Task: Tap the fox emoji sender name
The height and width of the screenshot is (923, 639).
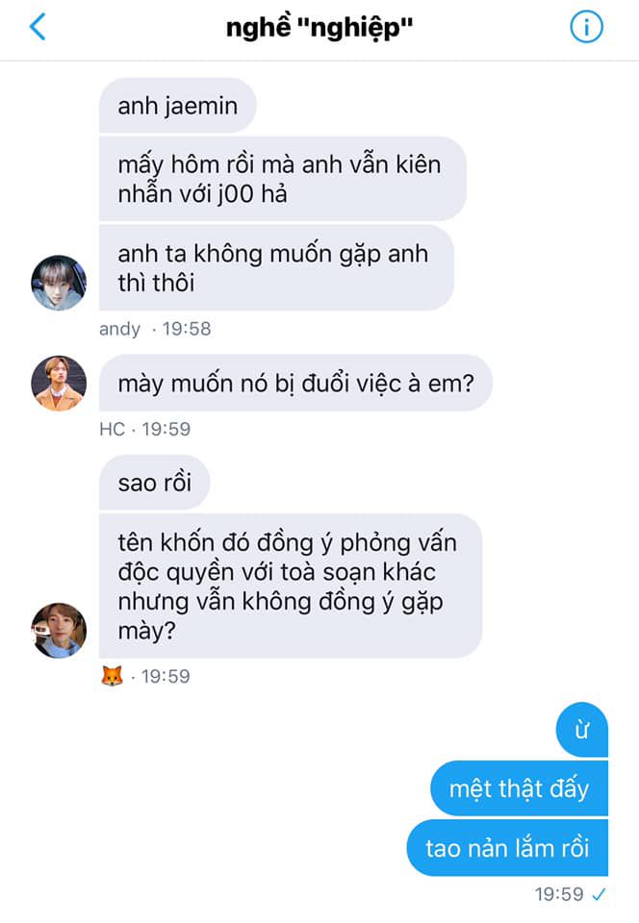Action: 112,676
